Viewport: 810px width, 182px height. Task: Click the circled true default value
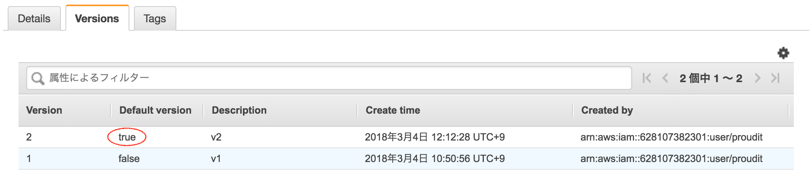[x=127, y=137]
